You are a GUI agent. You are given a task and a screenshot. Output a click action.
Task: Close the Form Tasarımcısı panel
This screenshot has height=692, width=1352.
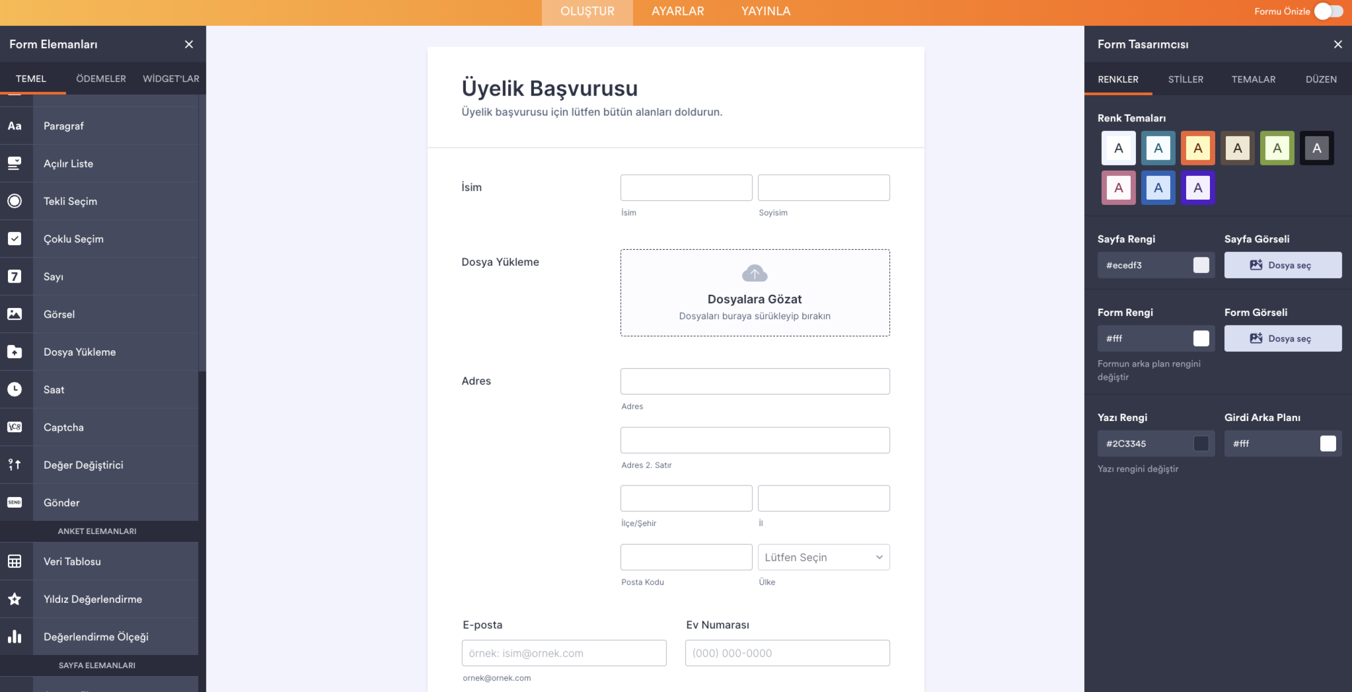1338,44
